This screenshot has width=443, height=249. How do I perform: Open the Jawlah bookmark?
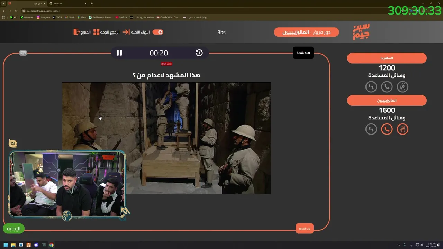pos(195,17)
